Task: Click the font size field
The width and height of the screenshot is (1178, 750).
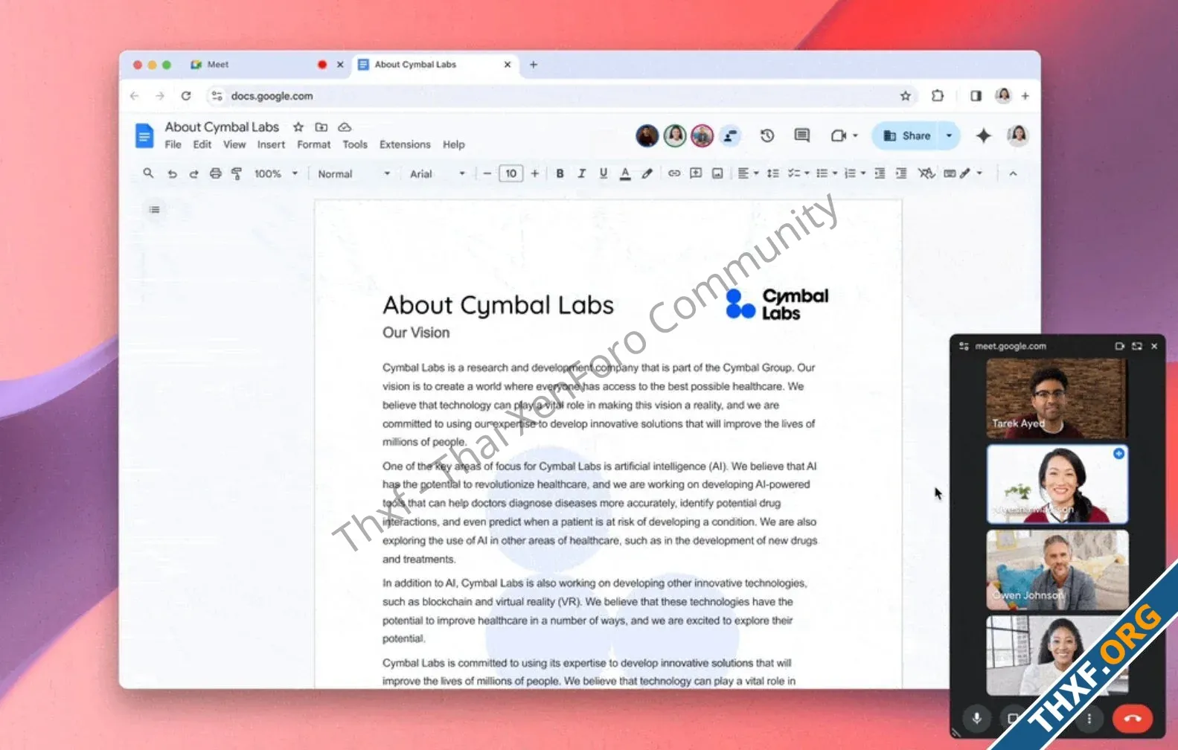Action: tap(510, 173)
